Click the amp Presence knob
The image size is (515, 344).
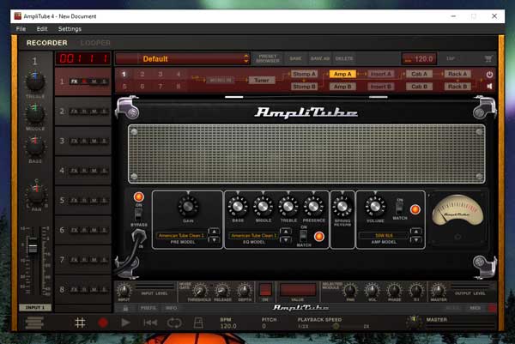coord(313,207)
